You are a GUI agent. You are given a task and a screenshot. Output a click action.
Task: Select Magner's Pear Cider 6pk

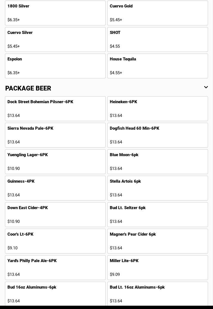click(x=157, y=241)
